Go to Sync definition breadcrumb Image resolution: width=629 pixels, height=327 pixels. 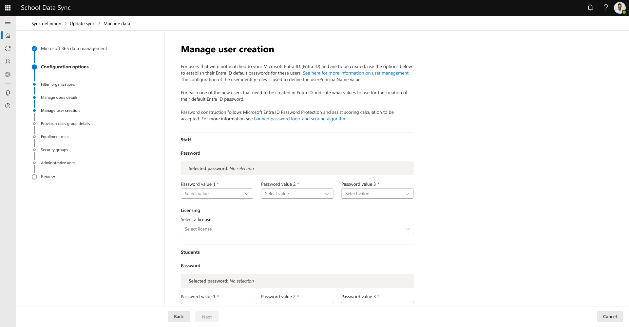click(46, 24)
